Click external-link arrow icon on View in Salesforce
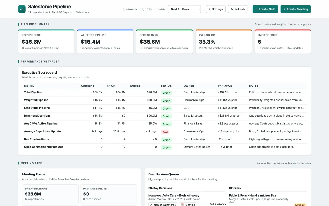The image size is (329, 206). pos(151,205)
